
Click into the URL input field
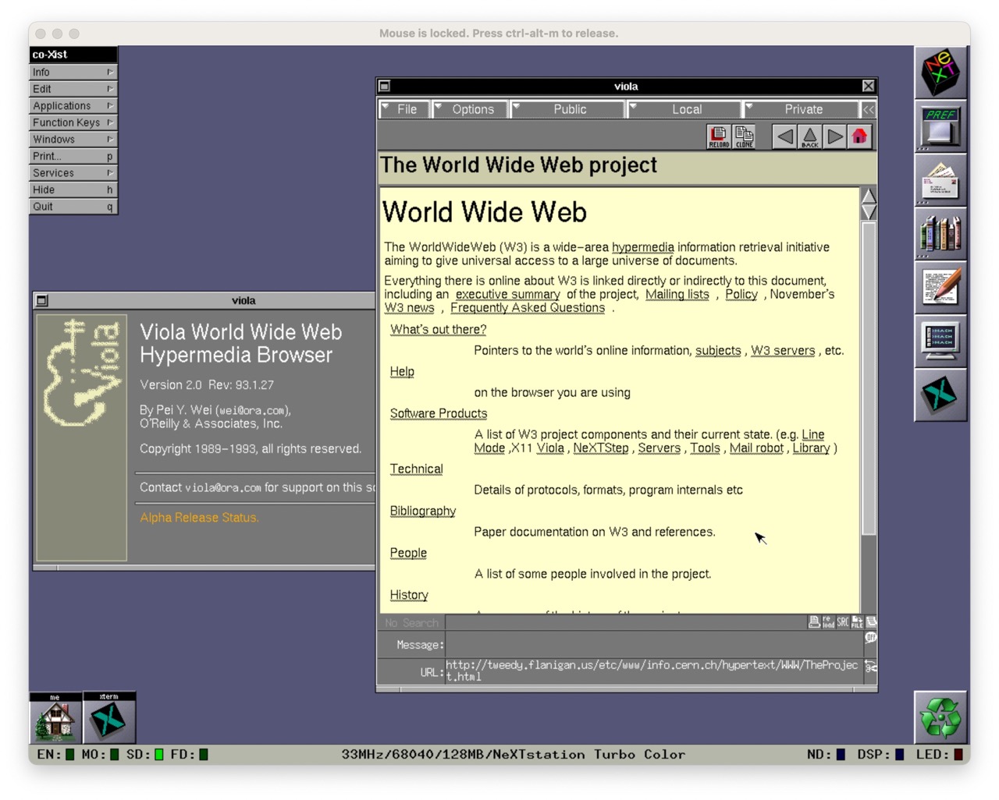[x=653, y=671]
